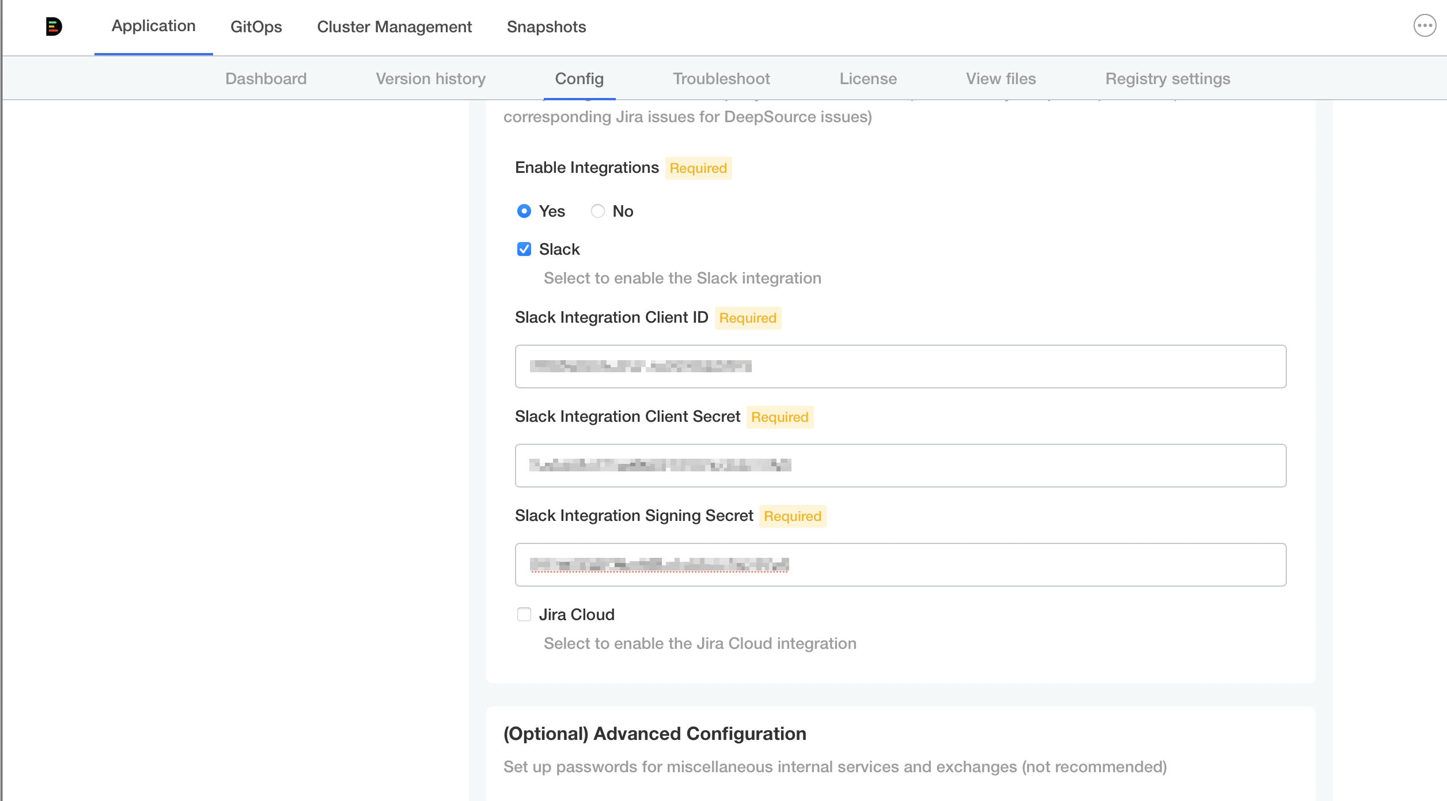The height and width of the screenshot is (801, 1447).
Task: Open the Cluster Management section
Action: 394,26
